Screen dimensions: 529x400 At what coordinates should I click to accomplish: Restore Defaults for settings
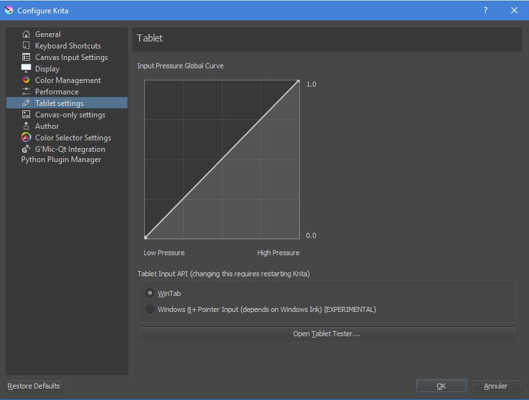pyautogui.click(x=34, y=386)
